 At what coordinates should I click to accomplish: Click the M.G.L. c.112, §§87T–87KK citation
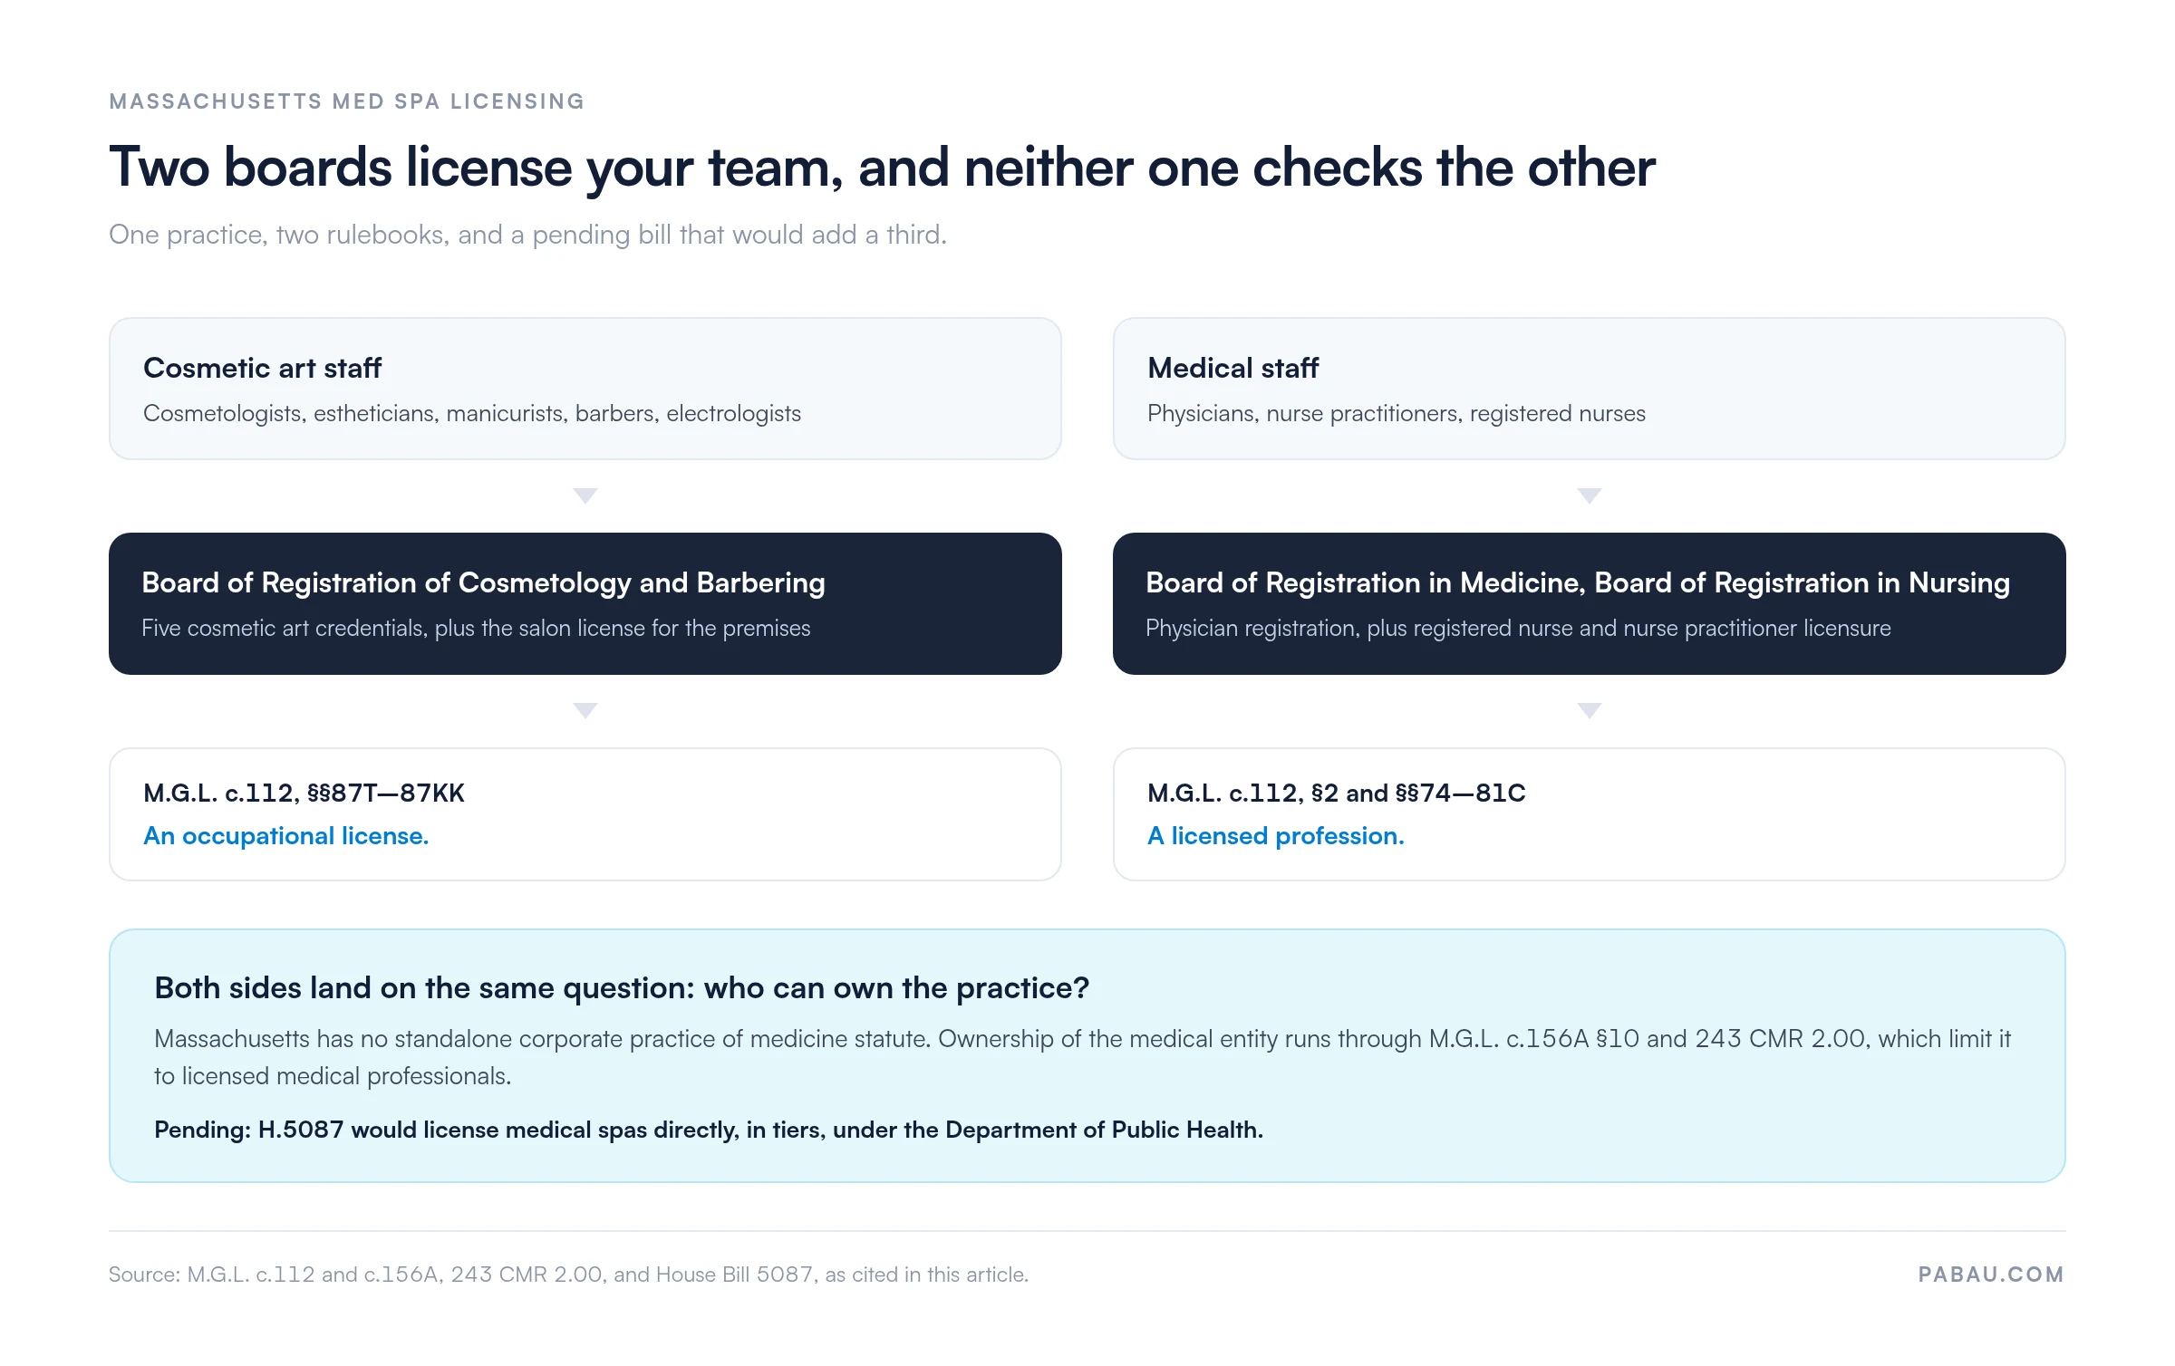(x=304, y=793)
